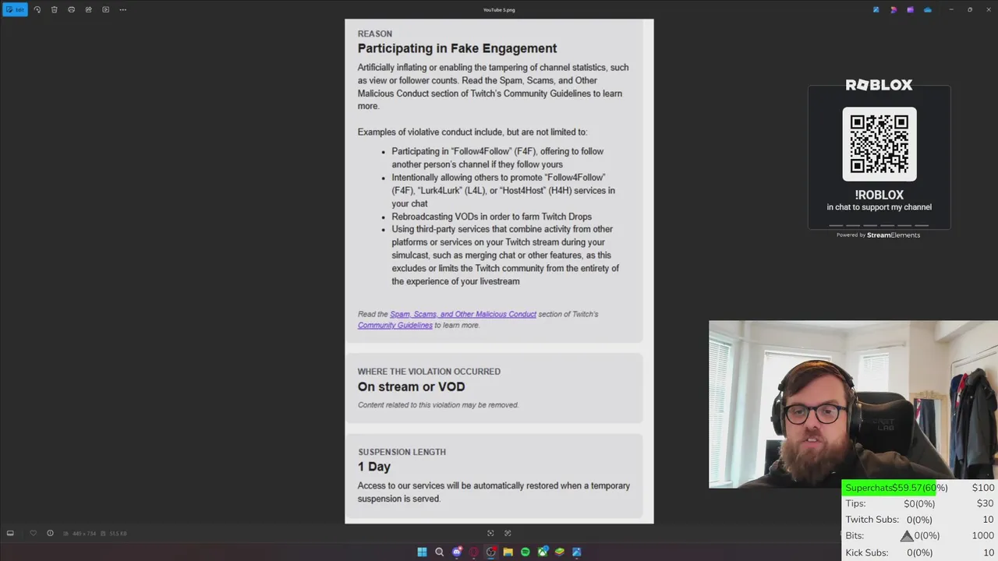This screenshot has height=561, width=998.
Task: Open the Paint edit app icon
Action: coord(876,9)
